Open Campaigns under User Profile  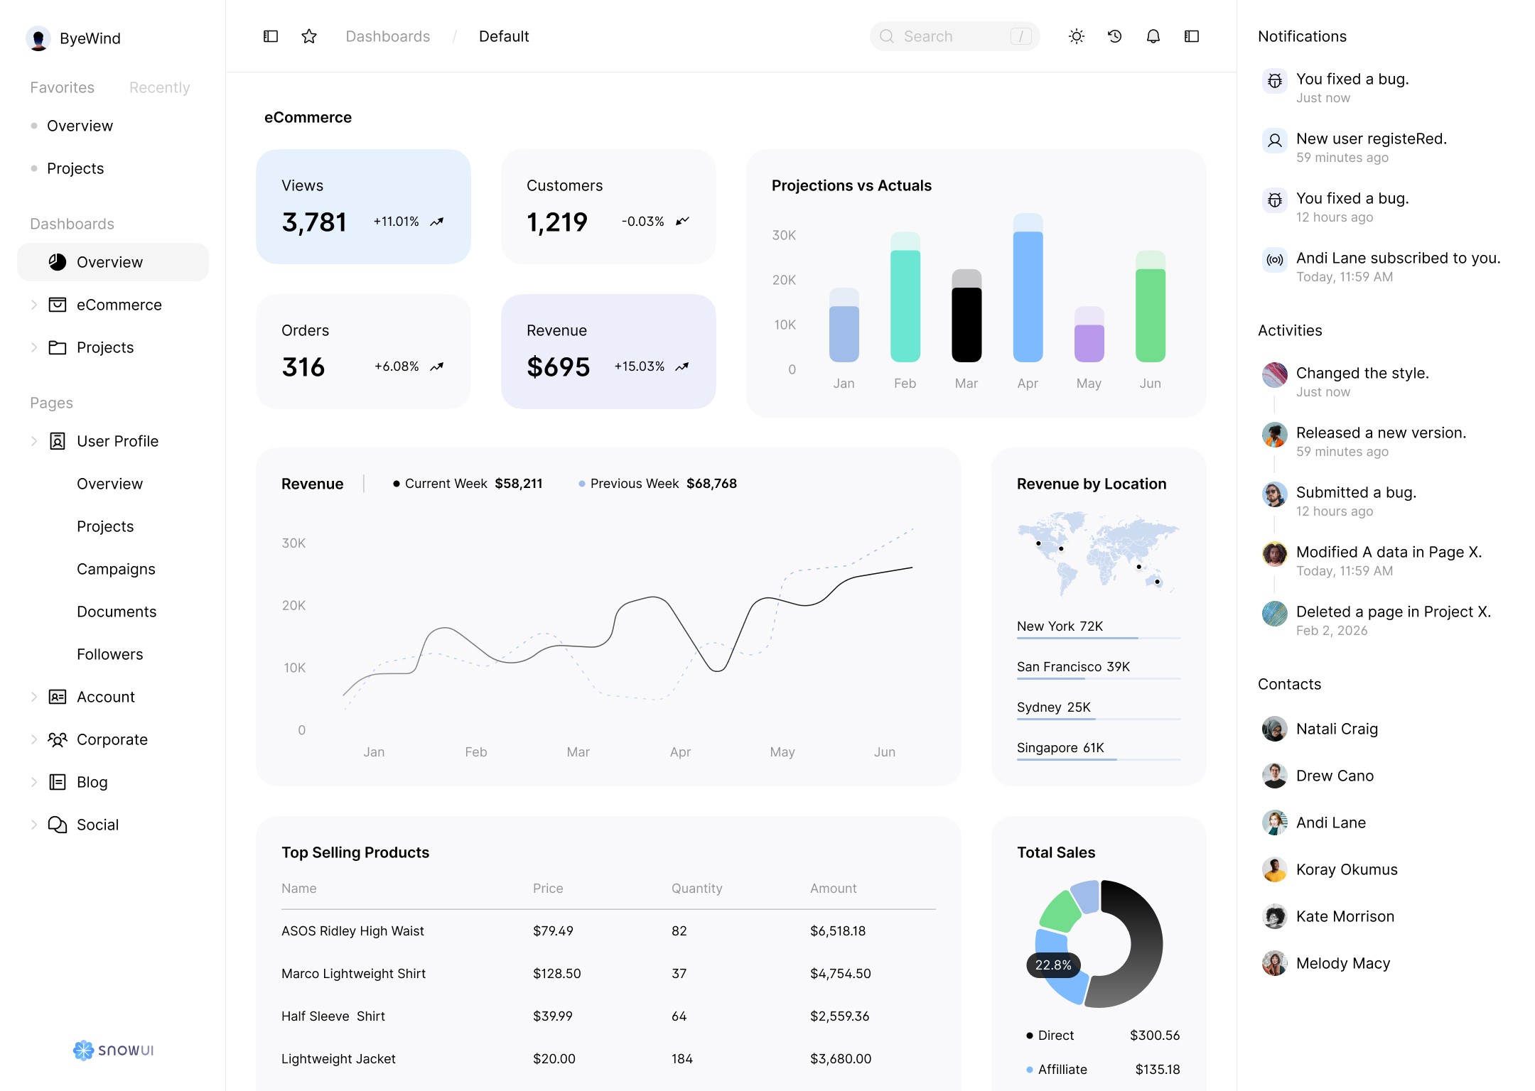click(116, 569)
